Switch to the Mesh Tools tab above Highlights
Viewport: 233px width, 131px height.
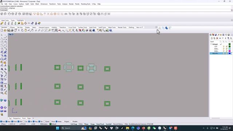coord(5,20)
